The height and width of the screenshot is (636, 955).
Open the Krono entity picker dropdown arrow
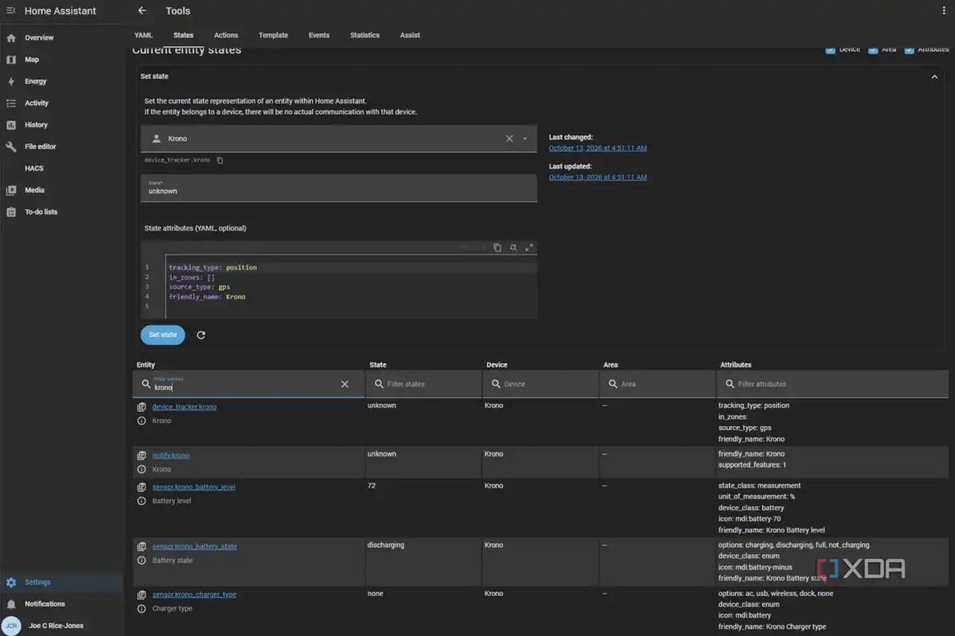pyautogui.click(x=525, y=138)
